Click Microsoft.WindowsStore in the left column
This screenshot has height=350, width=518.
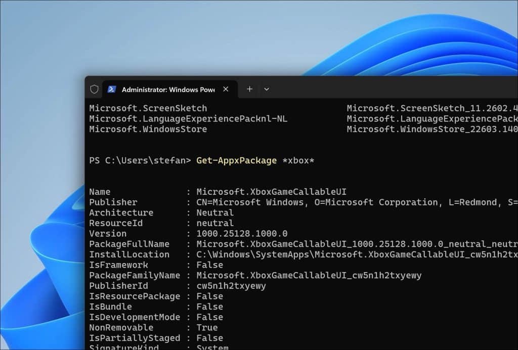[x=148, y=129]
